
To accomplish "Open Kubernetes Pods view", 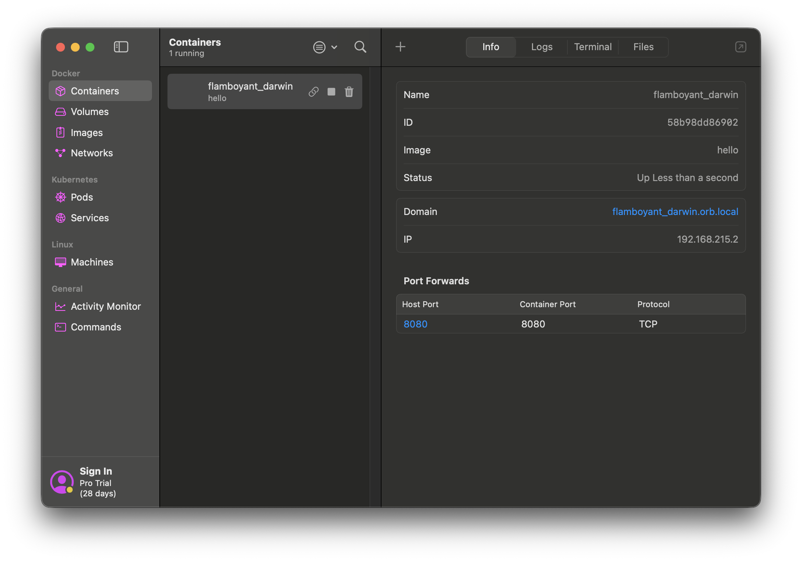I will click(x=82, y=197).
